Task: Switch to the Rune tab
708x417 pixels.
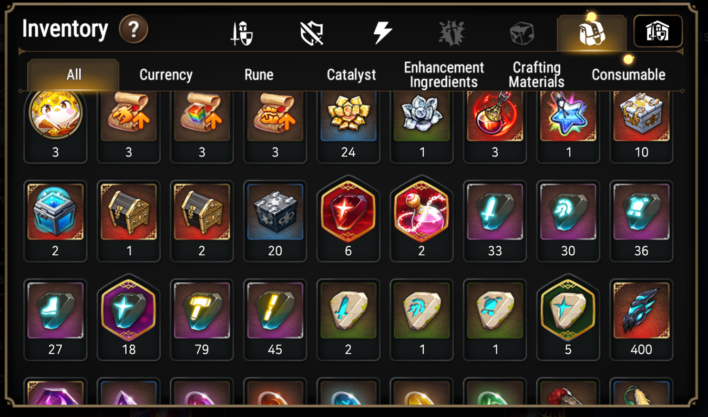Action: 259,75
